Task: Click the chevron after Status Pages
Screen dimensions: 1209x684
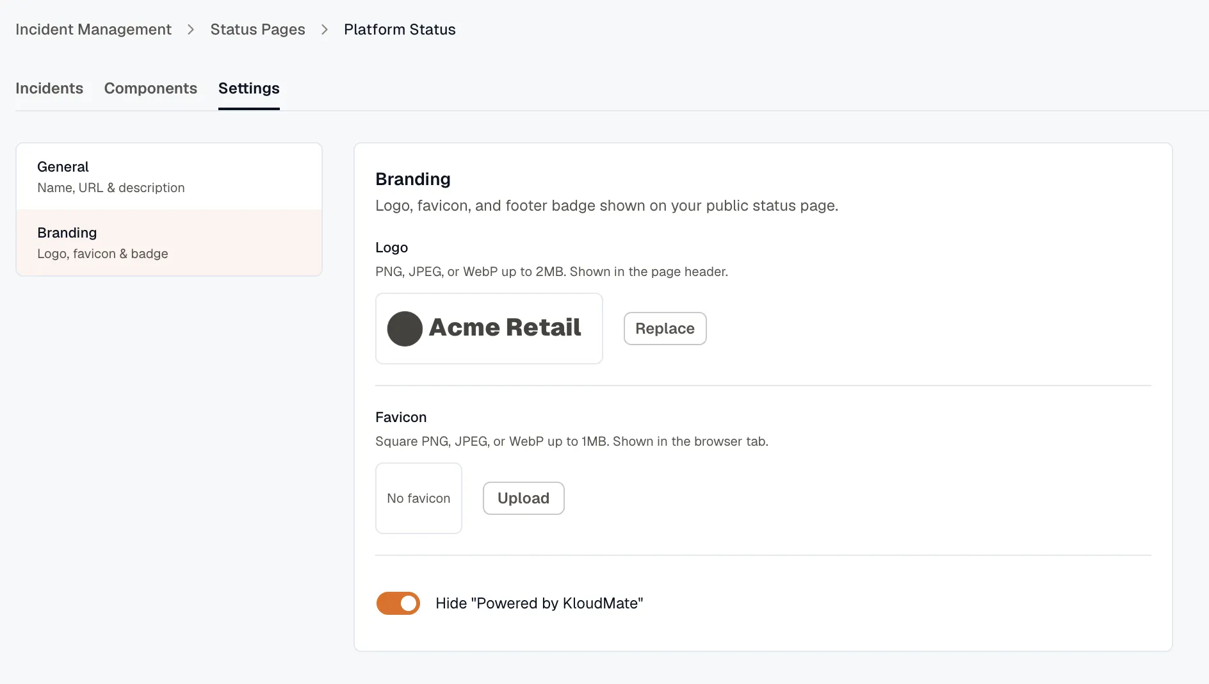Action: [x=325, y=29]
